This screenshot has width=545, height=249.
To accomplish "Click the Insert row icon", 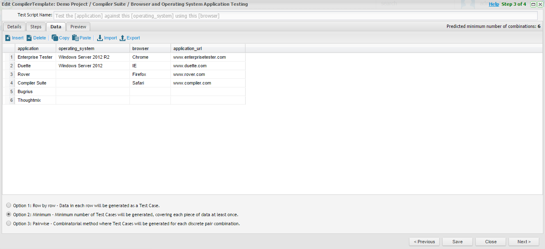I will point(8,38).
